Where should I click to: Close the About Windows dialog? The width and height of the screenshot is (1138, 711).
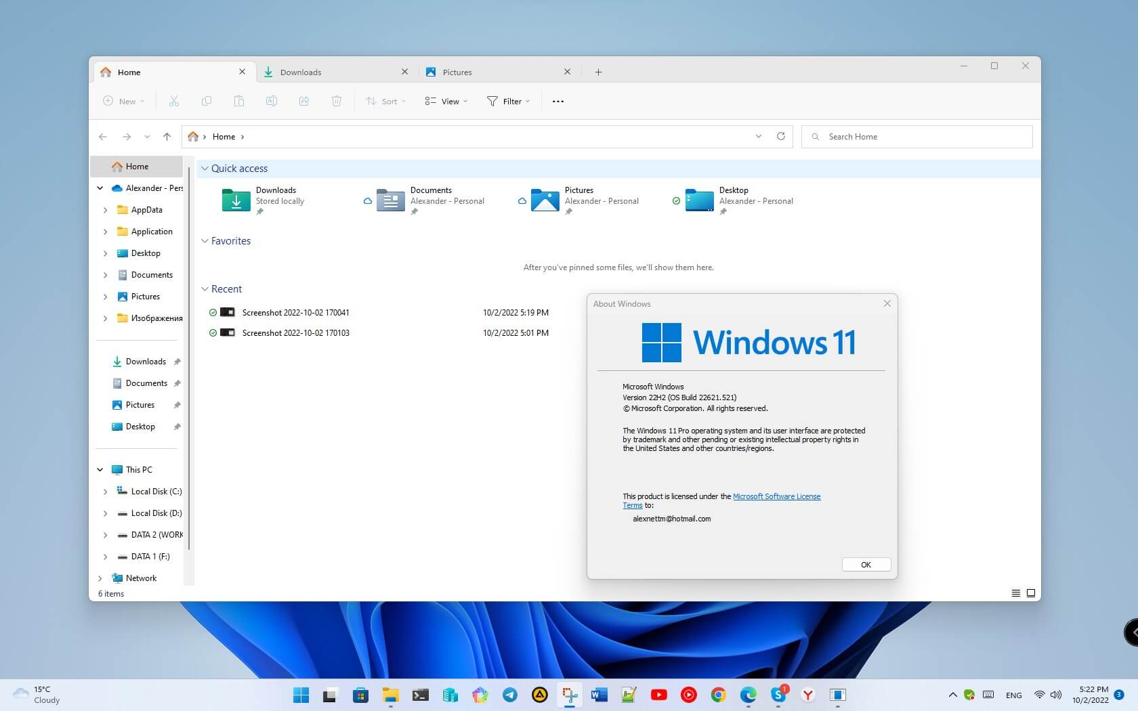[x=887, y=303]
